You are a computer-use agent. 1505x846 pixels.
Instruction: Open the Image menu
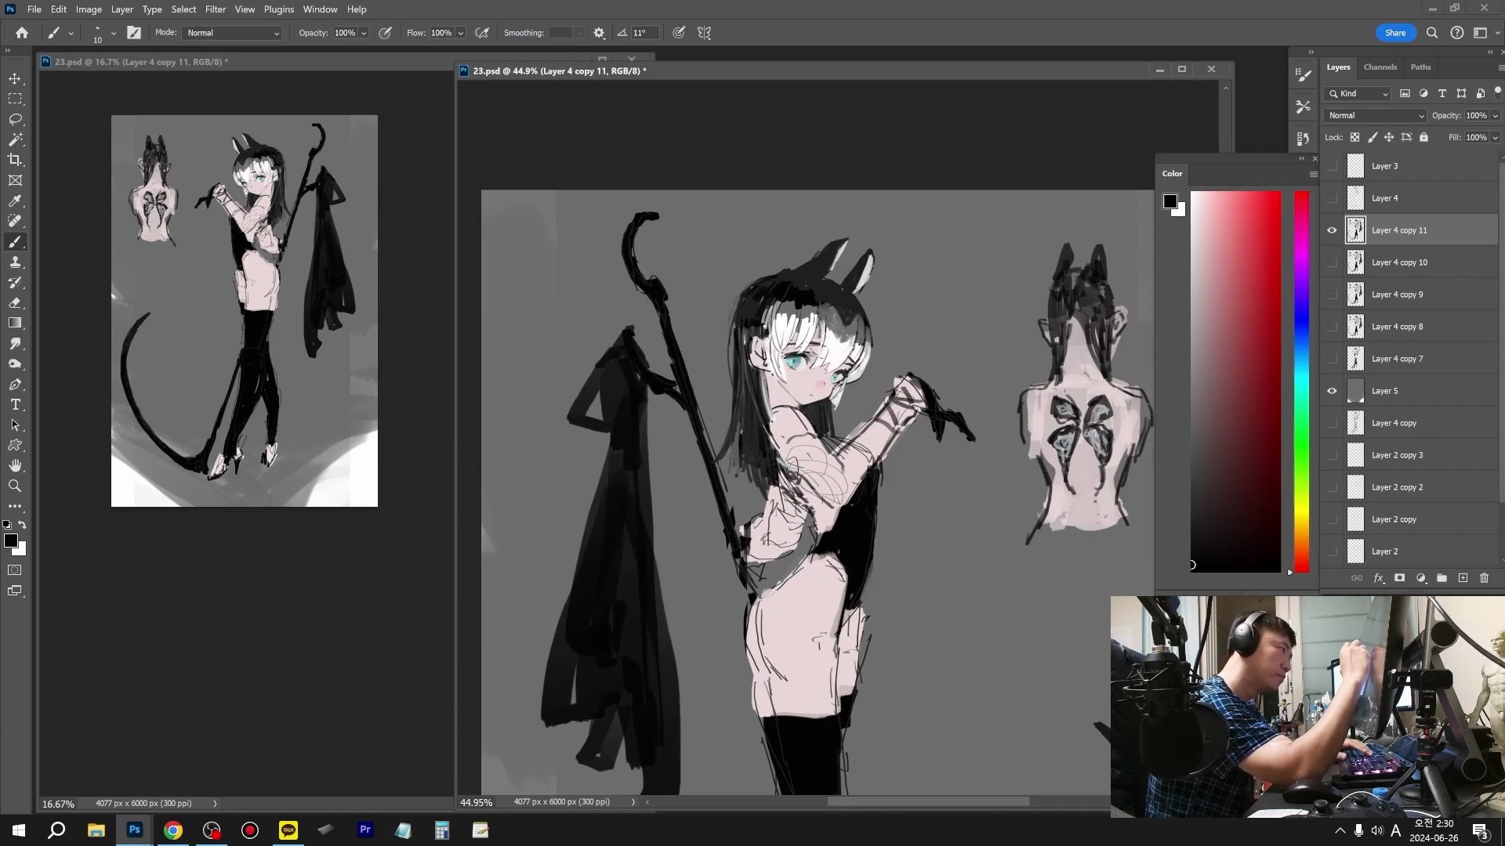(88, 9)
